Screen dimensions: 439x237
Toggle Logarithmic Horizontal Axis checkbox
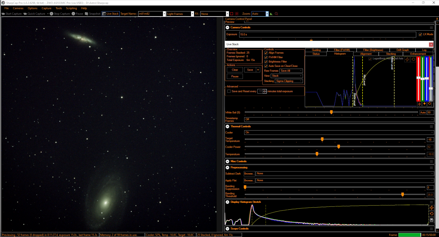370,59
